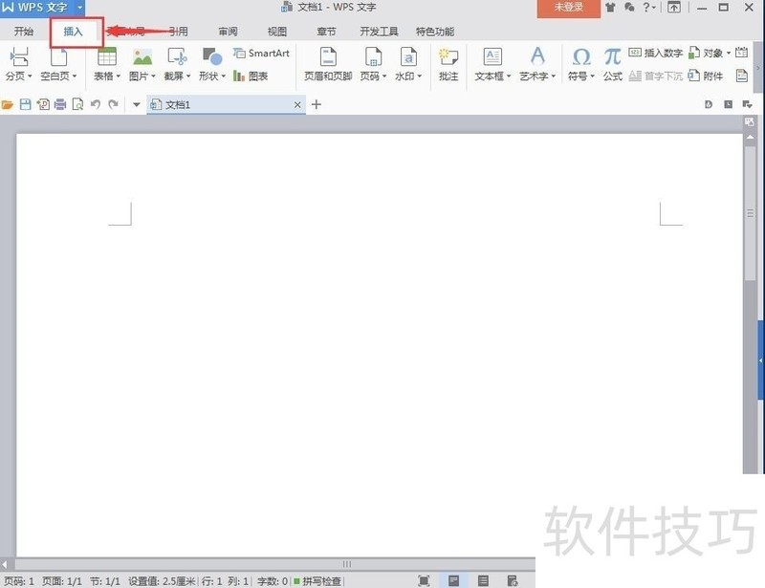The image size is (765, 588).
Task: Open the 视图 (View) ribbon tab
Action: click(276, 31)
